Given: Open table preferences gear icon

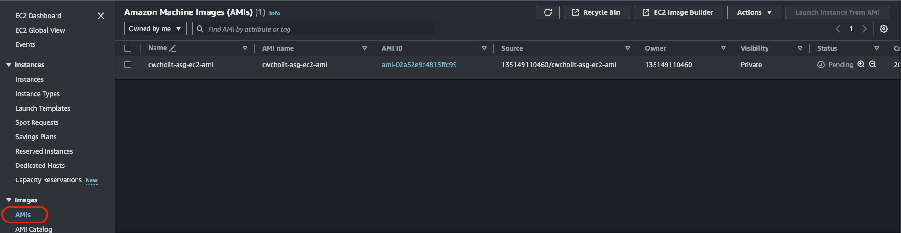Looking at the screenshot, I should [884, 29].
